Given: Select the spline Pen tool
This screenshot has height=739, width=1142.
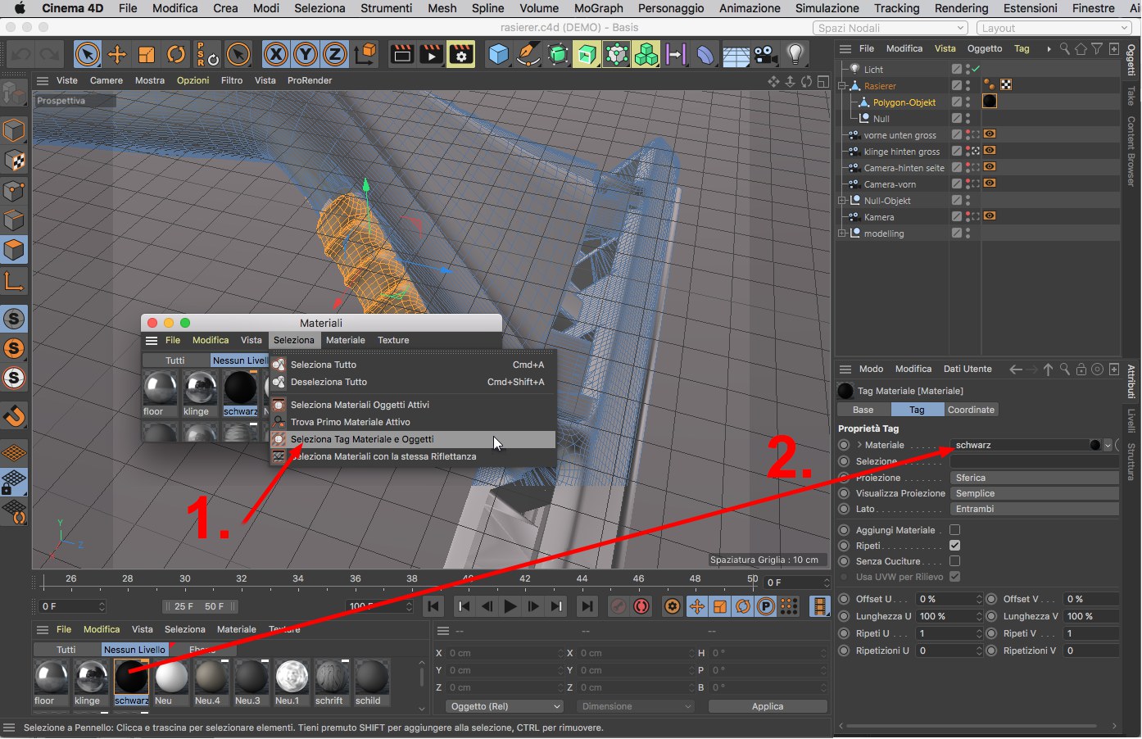Looking at the screenshot, I should [528, 55].
